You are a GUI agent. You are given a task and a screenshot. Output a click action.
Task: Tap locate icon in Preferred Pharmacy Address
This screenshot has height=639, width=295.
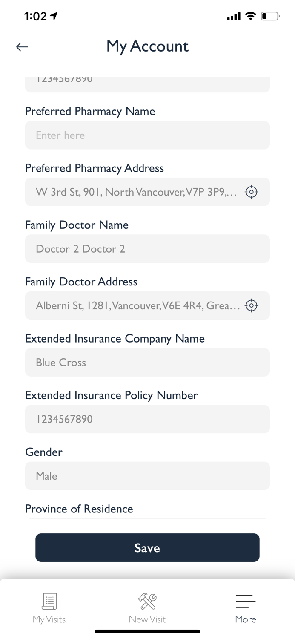click(252, 192)
